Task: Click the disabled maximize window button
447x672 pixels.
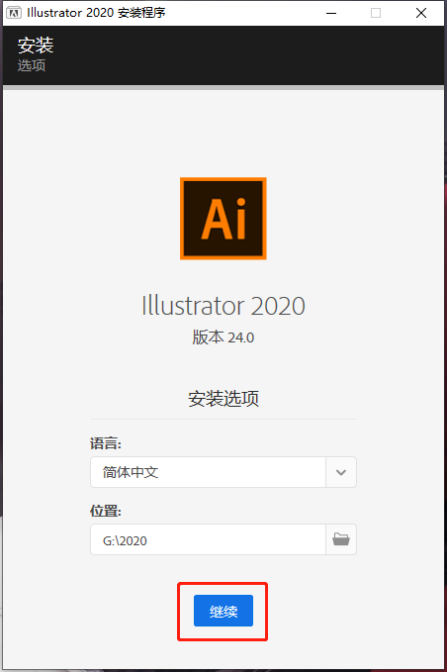Action: (x=376, y=13)
